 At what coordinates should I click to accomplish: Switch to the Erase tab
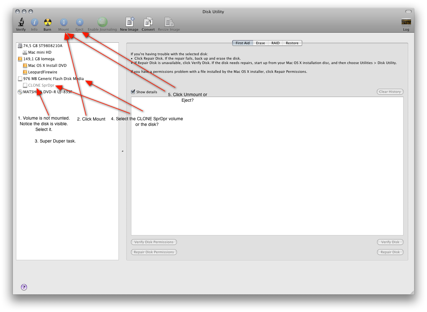pos(261,43)
